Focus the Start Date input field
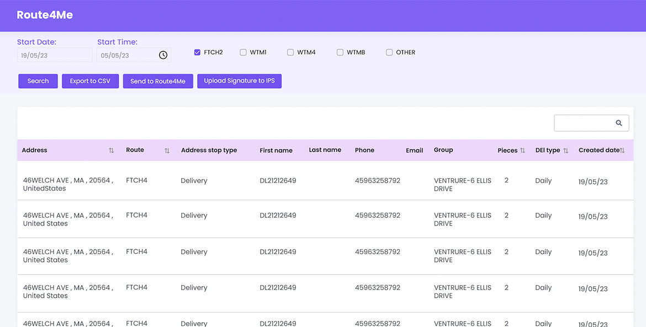Image resolution: width=646 pixels, height=327 pixels. (x=55, y=55)
